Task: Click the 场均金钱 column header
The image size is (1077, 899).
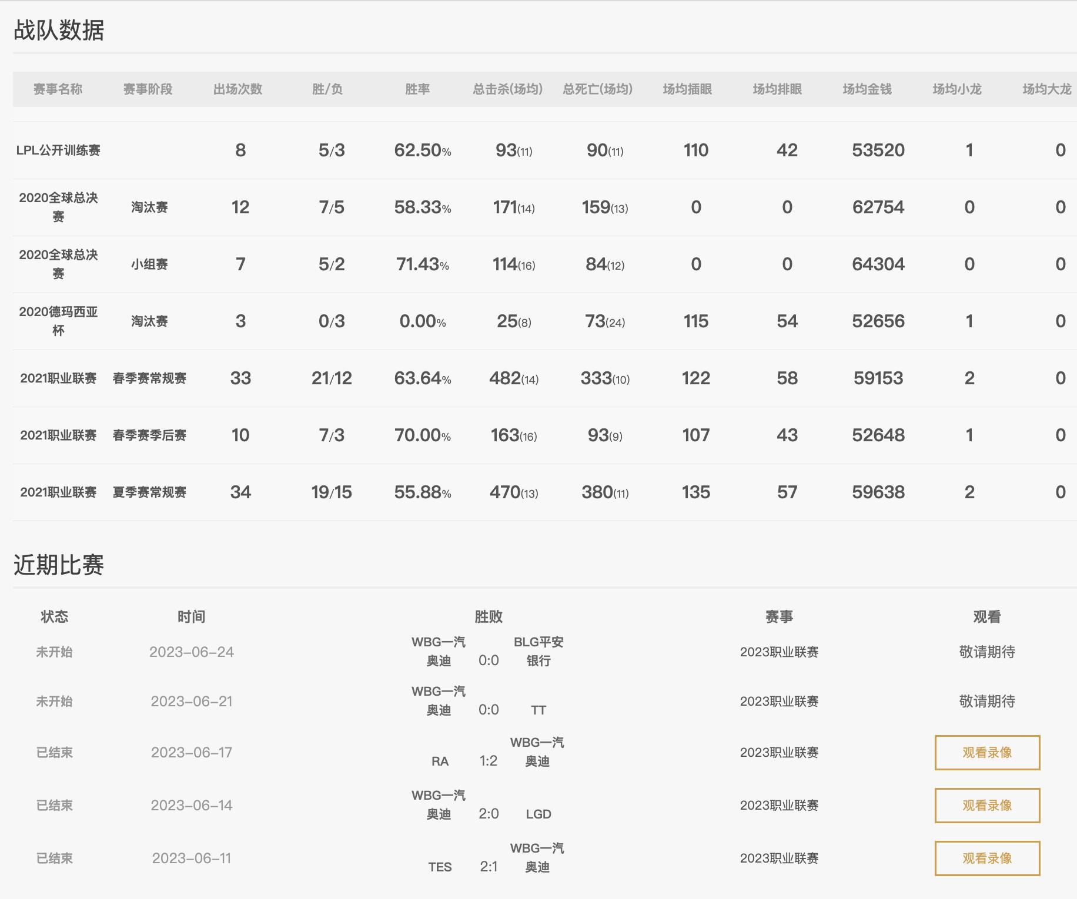Action: tap(867, 89)
